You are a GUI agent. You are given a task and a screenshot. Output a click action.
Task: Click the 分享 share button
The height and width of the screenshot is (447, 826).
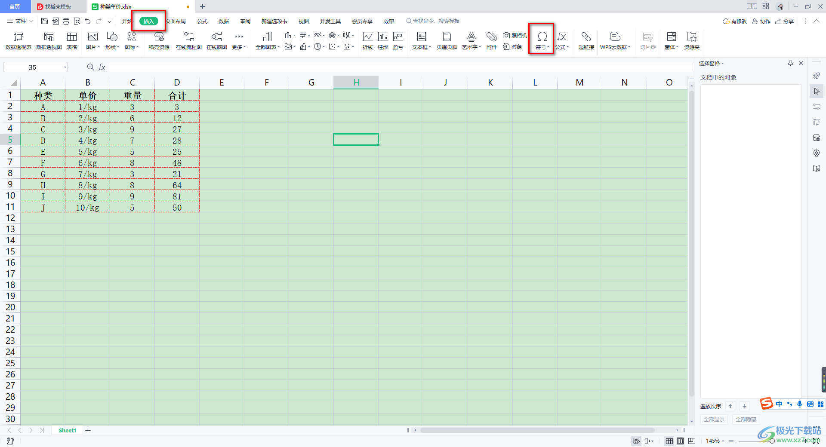point(784,21)
